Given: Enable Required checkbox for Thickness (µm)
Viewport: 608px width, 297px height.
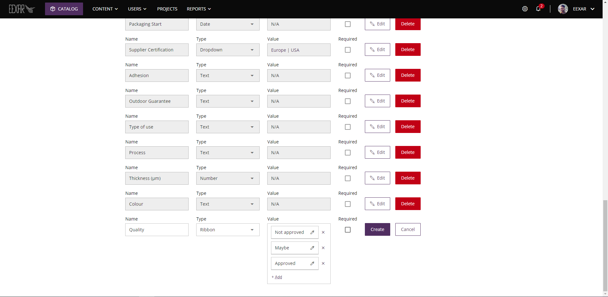Looking at the screenshot, I should [348, 178].
